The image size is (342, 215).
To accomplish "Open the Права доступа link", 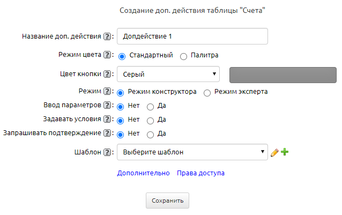I will pyautogui.click(x=201, y=173).
